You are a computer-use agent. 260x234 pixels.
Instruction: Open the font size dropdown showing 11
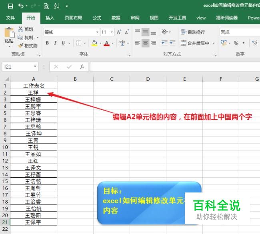click(x=112, y=32)
